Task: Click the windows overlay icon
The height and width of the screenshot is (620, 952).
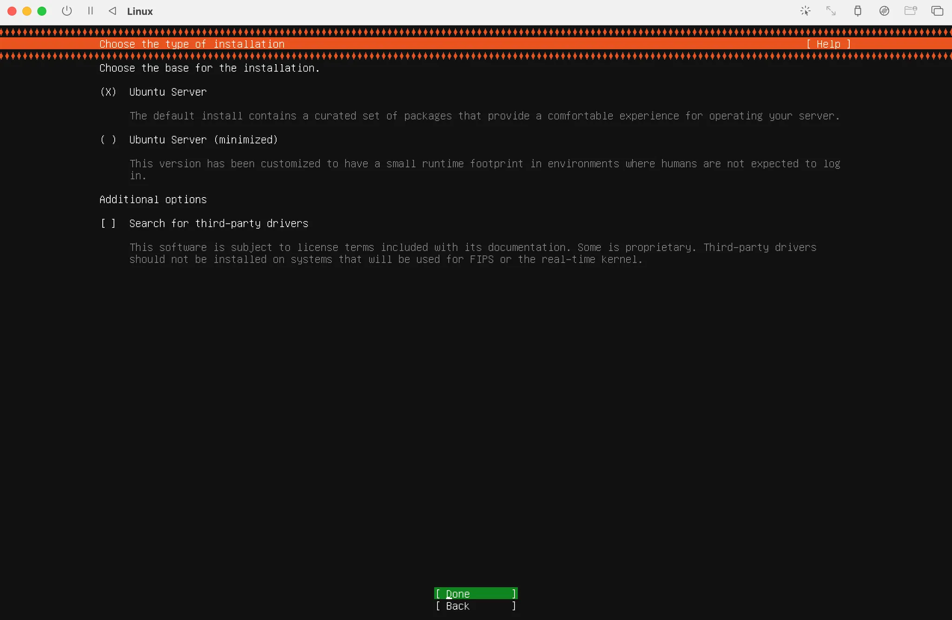Action: pos(937,11)
